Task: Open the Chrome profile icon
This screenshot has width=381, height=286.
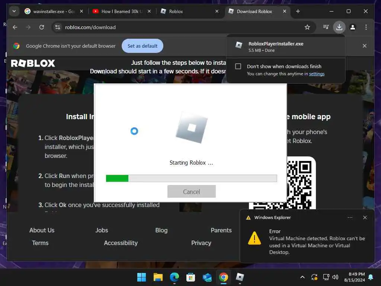Action: (x=353, y=27)
